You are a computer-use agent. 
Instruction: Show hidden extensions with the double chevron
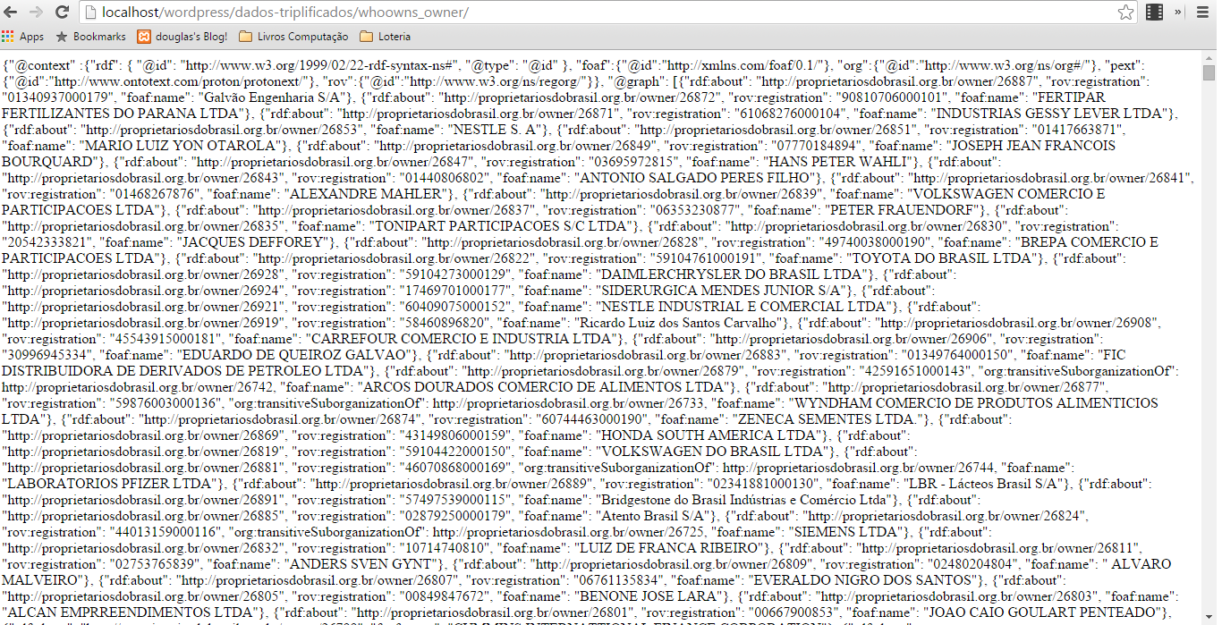[x=1178, y=13]
